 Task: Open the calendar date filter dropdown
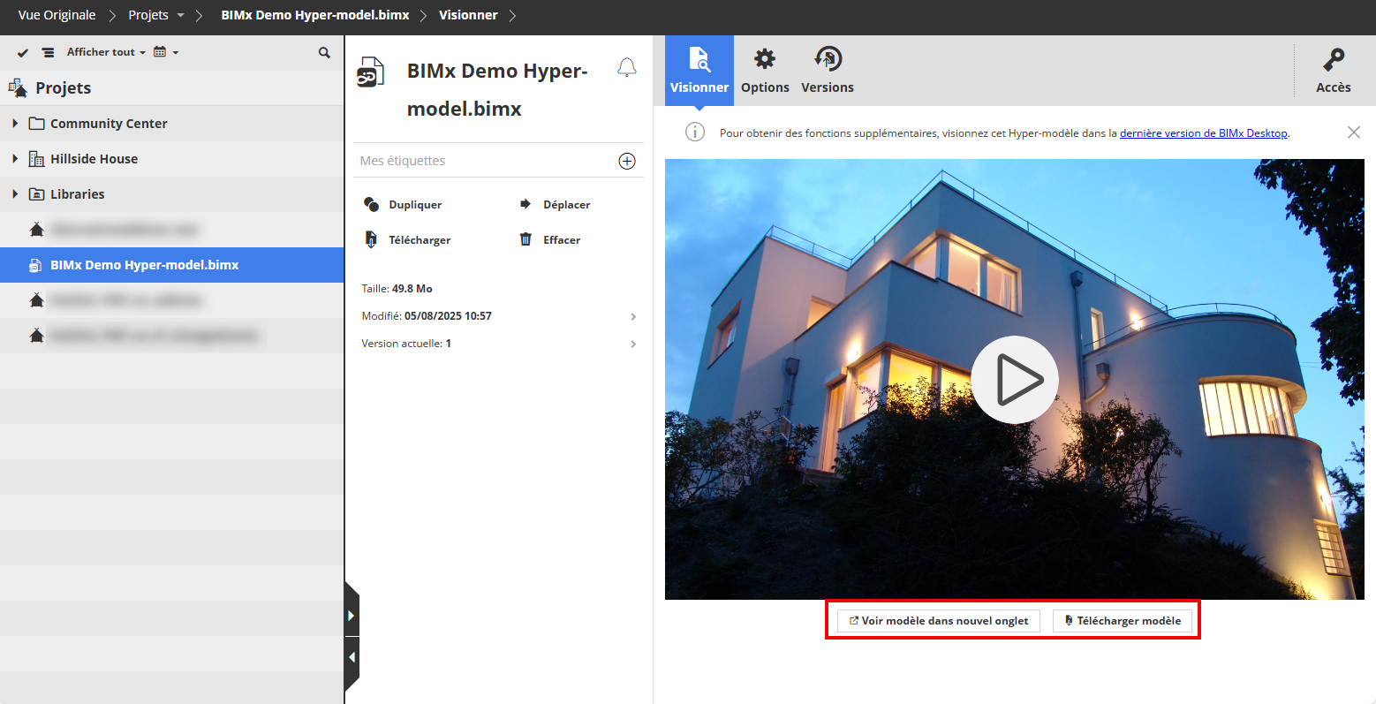click(x=165, y=53)
